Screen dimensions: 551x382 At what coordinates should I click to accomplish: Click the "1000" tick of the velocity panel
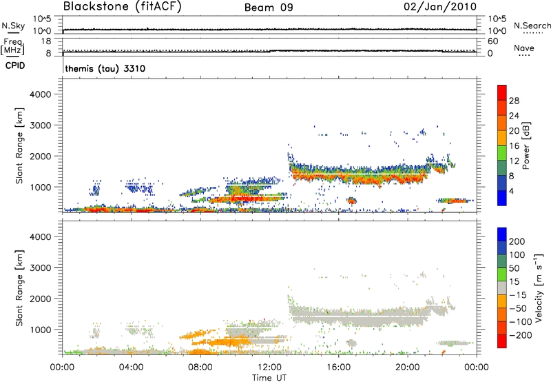pos(41,330)
